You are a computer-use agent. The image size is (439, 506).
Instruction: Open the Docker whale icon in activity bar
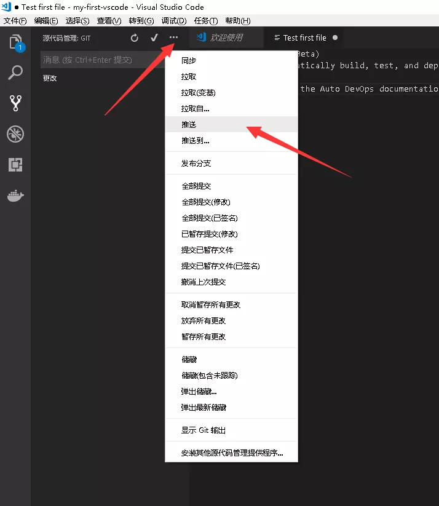[x=15, y=196]
